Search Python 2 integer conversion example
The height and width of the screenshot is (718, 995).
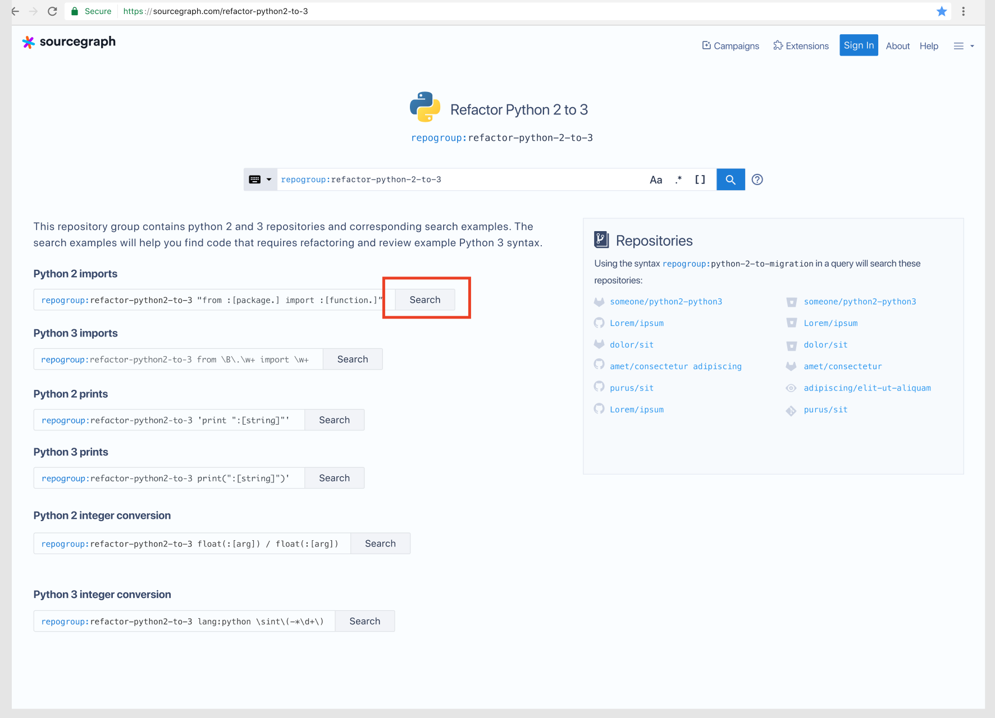pyautogui.click(x=380, y=544)
